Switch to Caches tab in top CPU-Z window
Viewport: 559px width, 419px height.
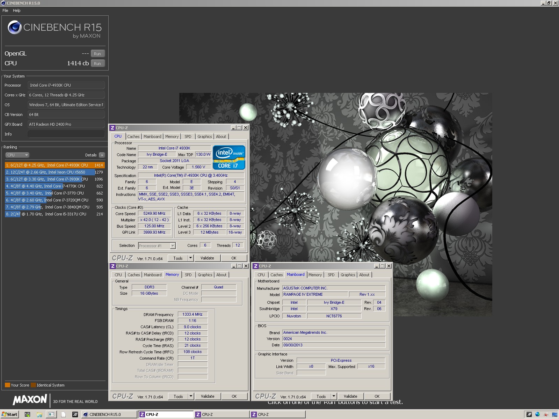coord(133,137)
